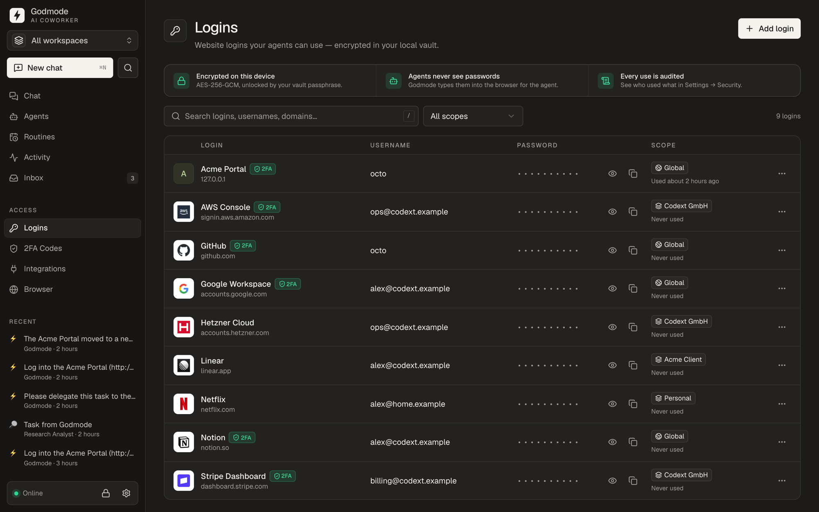
Task: Copy the Notion password
Action: point(633,442)
